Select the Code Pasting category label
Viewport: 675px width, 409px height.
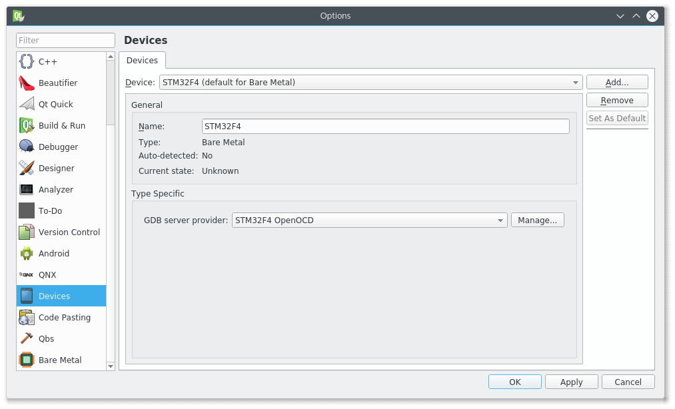(x=65, y=317)
